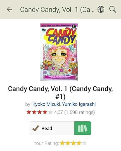Open the globe browser icon
This screenshot has height=151, width=121.
click(x=101, y=9)
